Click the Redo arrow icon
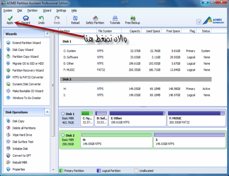The width and height of the screenshot is (229, 176). point(57,18)
